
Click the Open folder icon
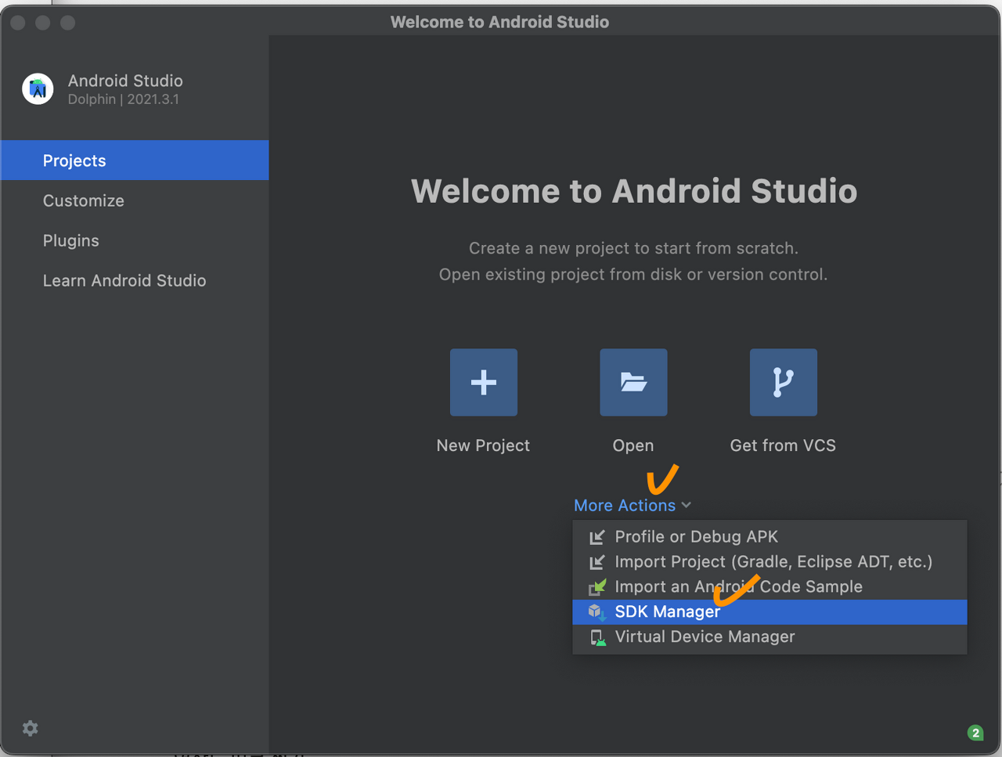coord(633,382)
